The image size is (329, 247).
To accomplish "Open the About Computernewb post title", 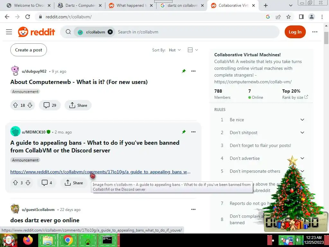I will coord(79,82).
